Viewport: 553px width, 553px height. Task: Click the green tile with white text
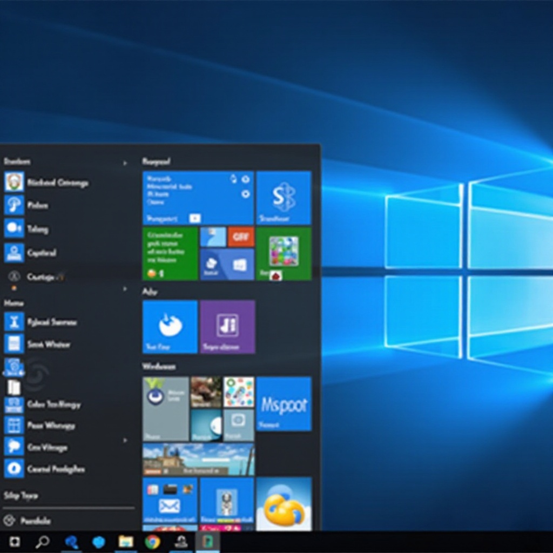pos(170,253)
